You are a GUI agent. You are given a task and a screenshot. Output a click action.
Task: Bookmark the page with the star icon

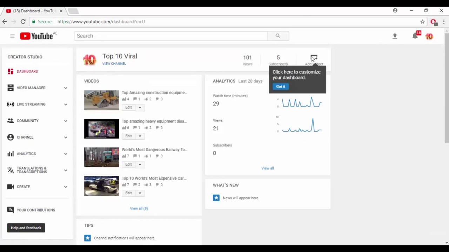coord(422,22)
